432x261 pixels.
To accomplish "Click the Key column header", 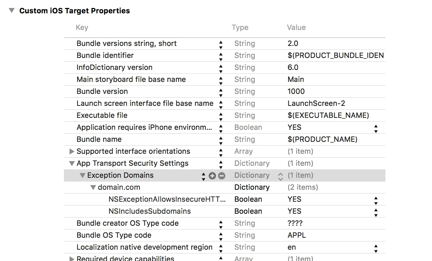I will pyautogui.click(x=82, y=28).
